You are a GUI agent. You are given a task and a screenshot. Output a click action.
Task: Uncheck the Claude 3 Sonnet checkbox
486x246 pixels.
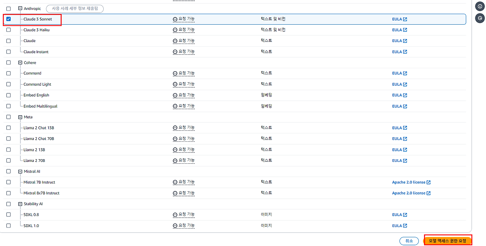[x=8, y=19]
